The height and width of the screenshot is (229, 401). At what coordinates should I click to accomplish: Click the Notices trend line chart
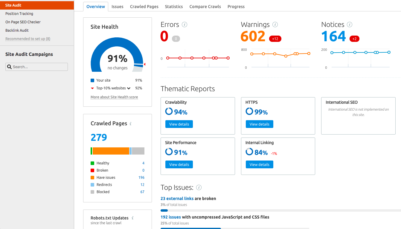pyautogui.click(x=360, y=58)
